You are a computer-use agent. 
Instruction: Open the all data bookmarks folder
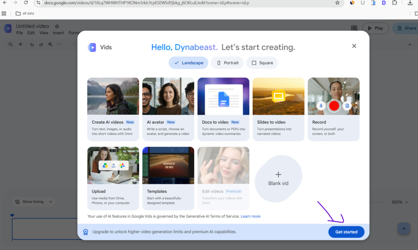25,13
